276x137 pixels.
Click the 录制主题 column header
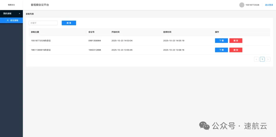click(x=37, y=32)
